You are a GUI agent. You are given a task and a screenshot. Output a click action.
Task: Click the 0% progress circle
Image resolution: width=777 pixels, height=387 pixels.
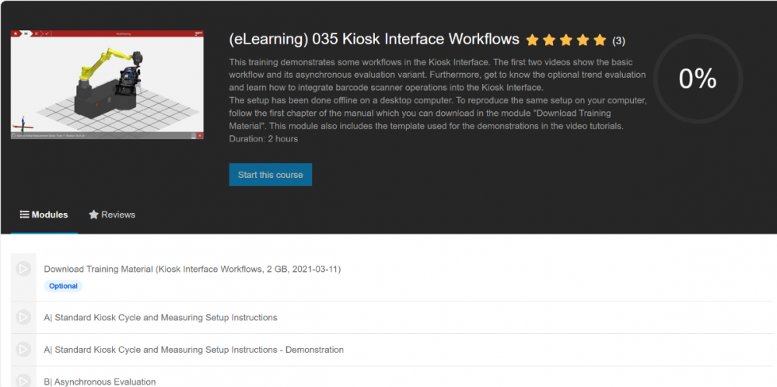(x=698, y=78)
